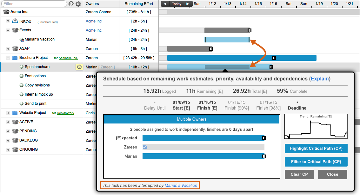Click the green status circle for Font options
The width and height of the screenshot is (360, 196).
pos(22,76)
